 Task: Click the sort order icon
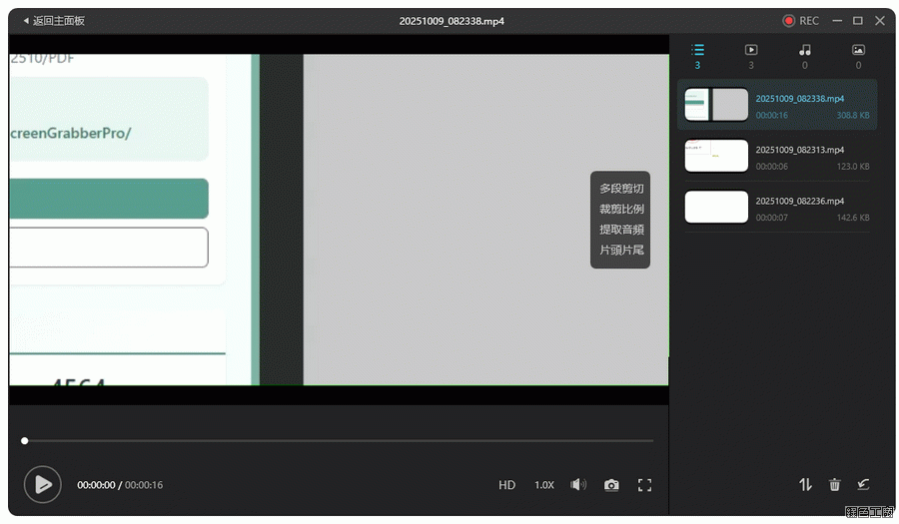[805, 485]
